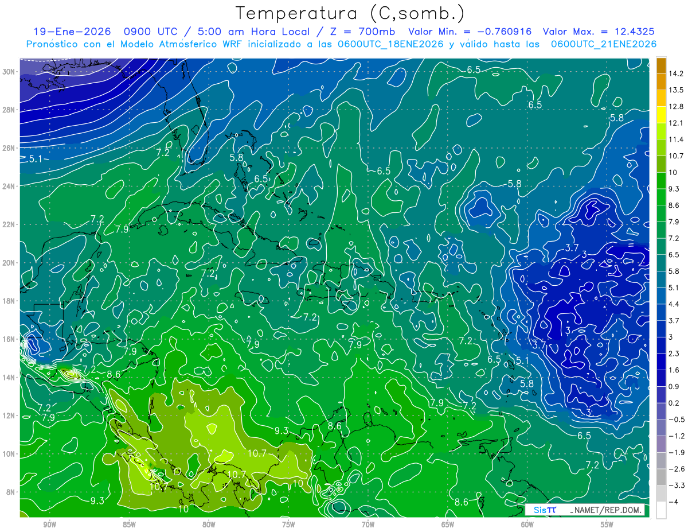Click the '18N' latitude axis label
This screenshot has width=688, height=532.
(9, 301)
